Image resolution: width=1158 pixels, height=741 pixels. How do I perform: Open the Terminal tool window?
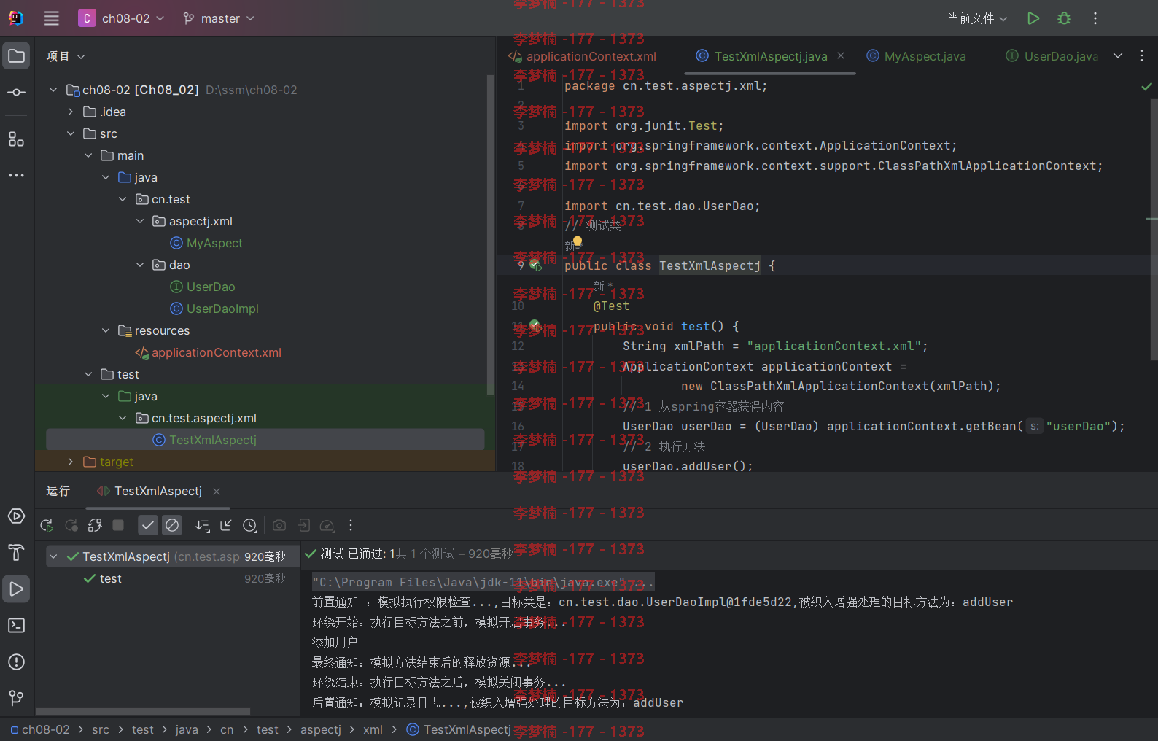16,626
